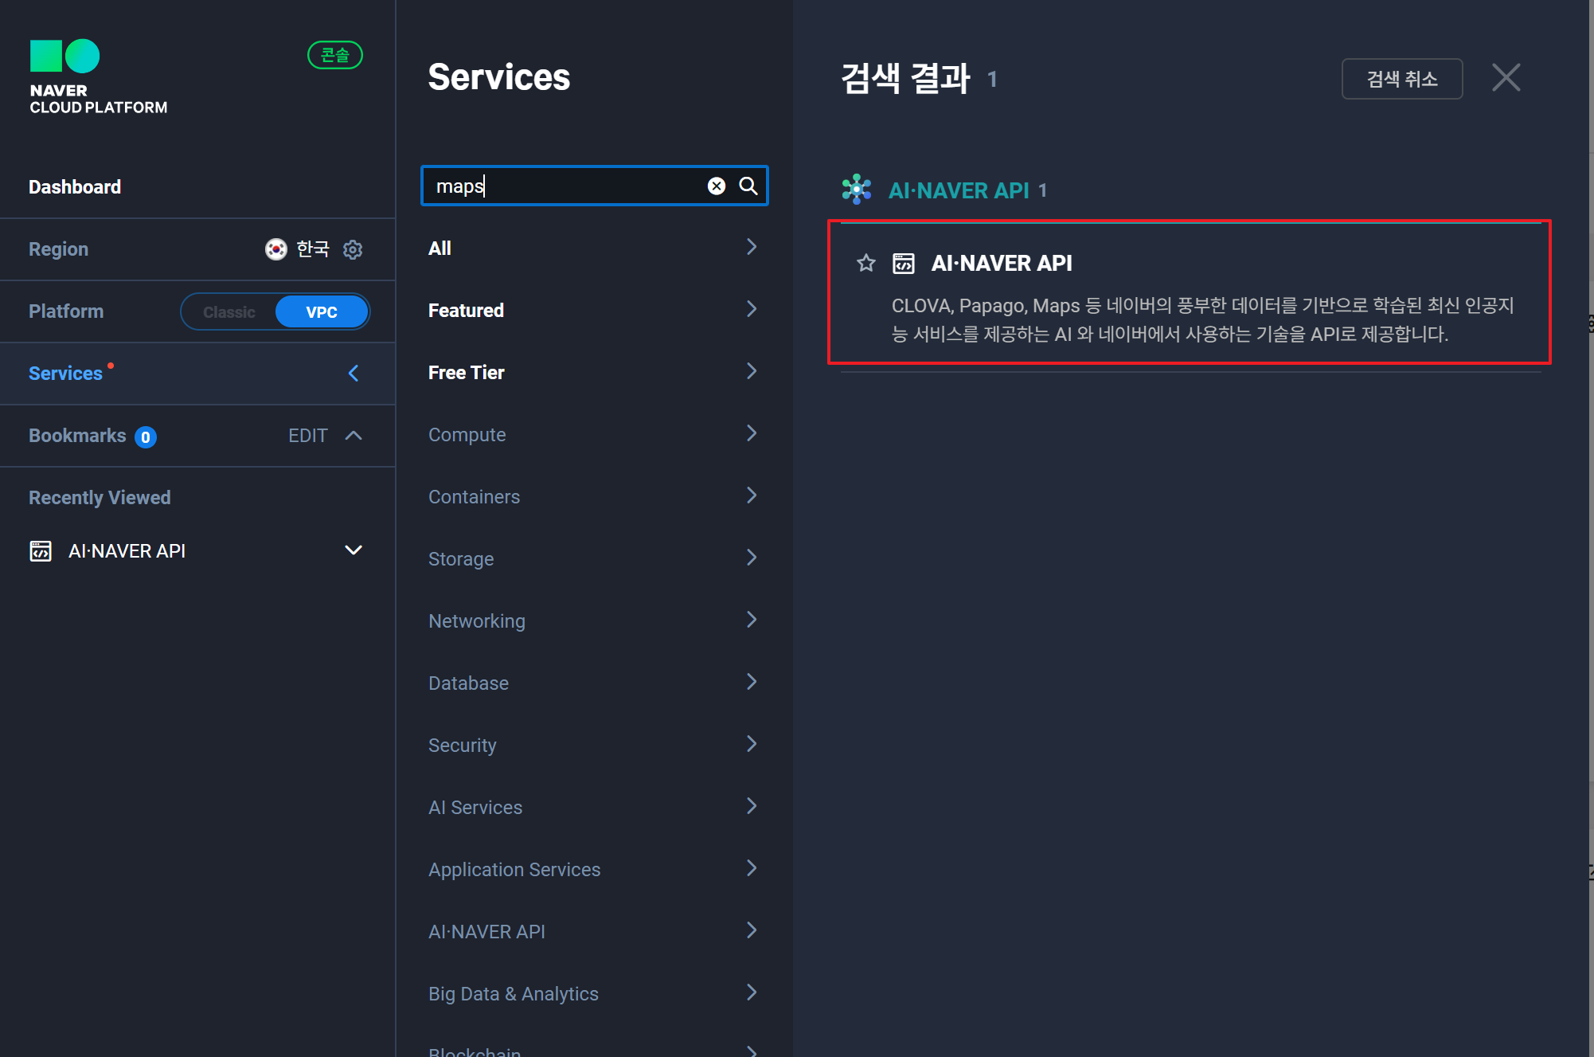Bookmark AI·NAVER API with star icon
The height and width of the screenshot is (1057, 1594).
click(866, 263)
